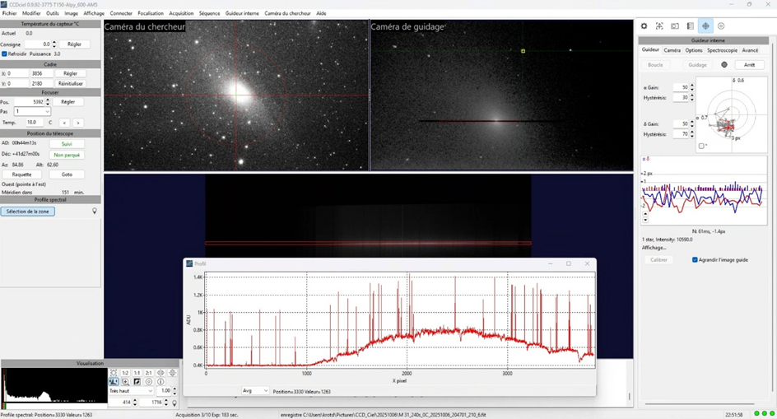Open the camera icon tab in right panel
The image size is (777, 419).
(x=674, y=26)
